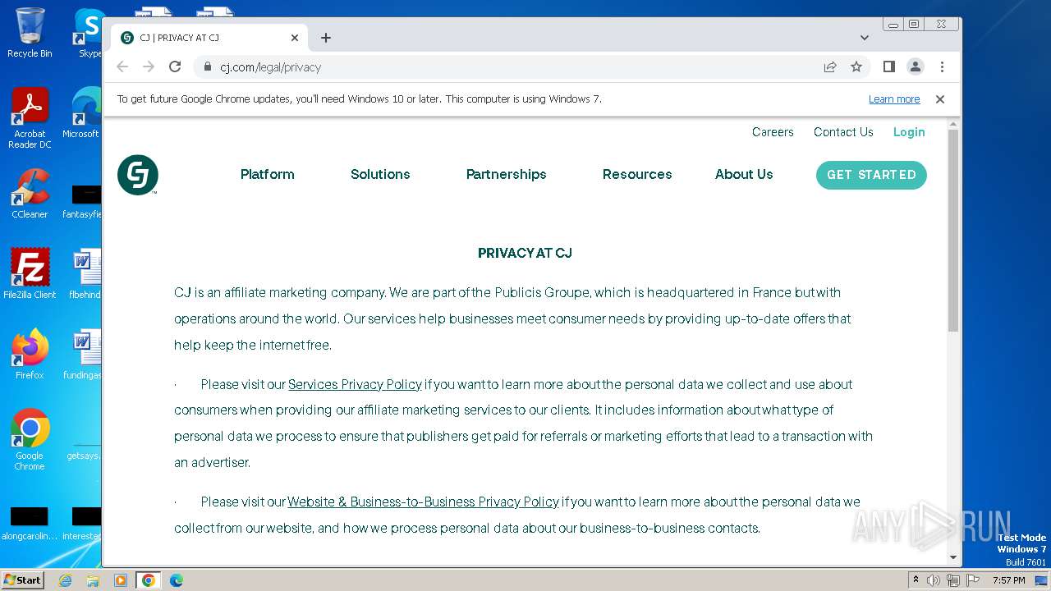This screenshot has height=591, width=1051.
Task: Open File Explorer in the taskbar
Action: [x=93, y=580]
